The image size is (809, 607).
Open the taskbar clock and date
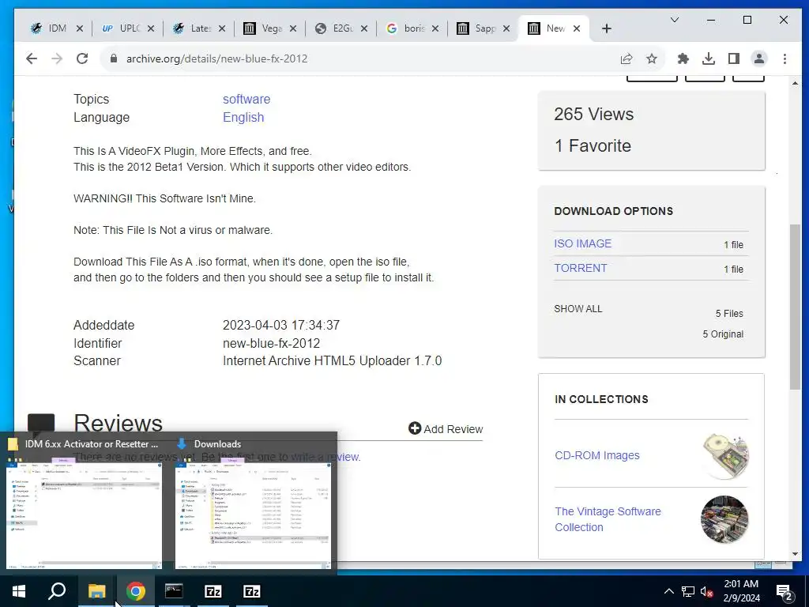[741, 591]
